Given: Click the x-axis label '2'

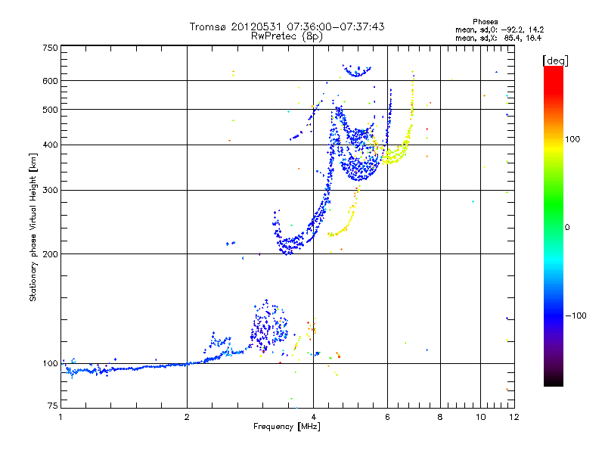Looking at the screenshot, I should click(x=187, y=417).
